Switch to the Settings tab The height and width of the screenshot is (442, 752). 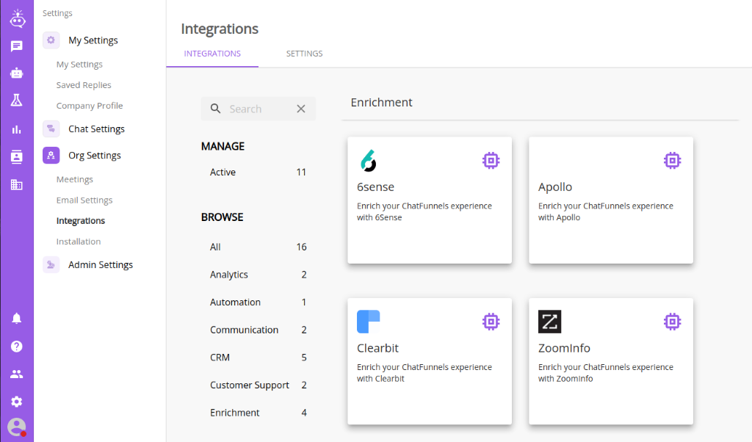[x=305, y=54]
